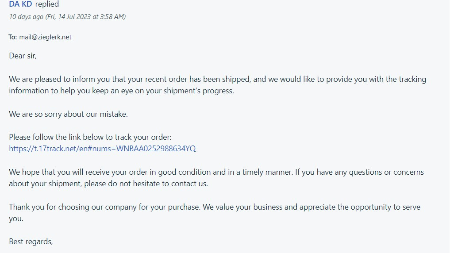Click the "10 days ago" relative timestamp

pyautogui.click(x=26, y=17)
